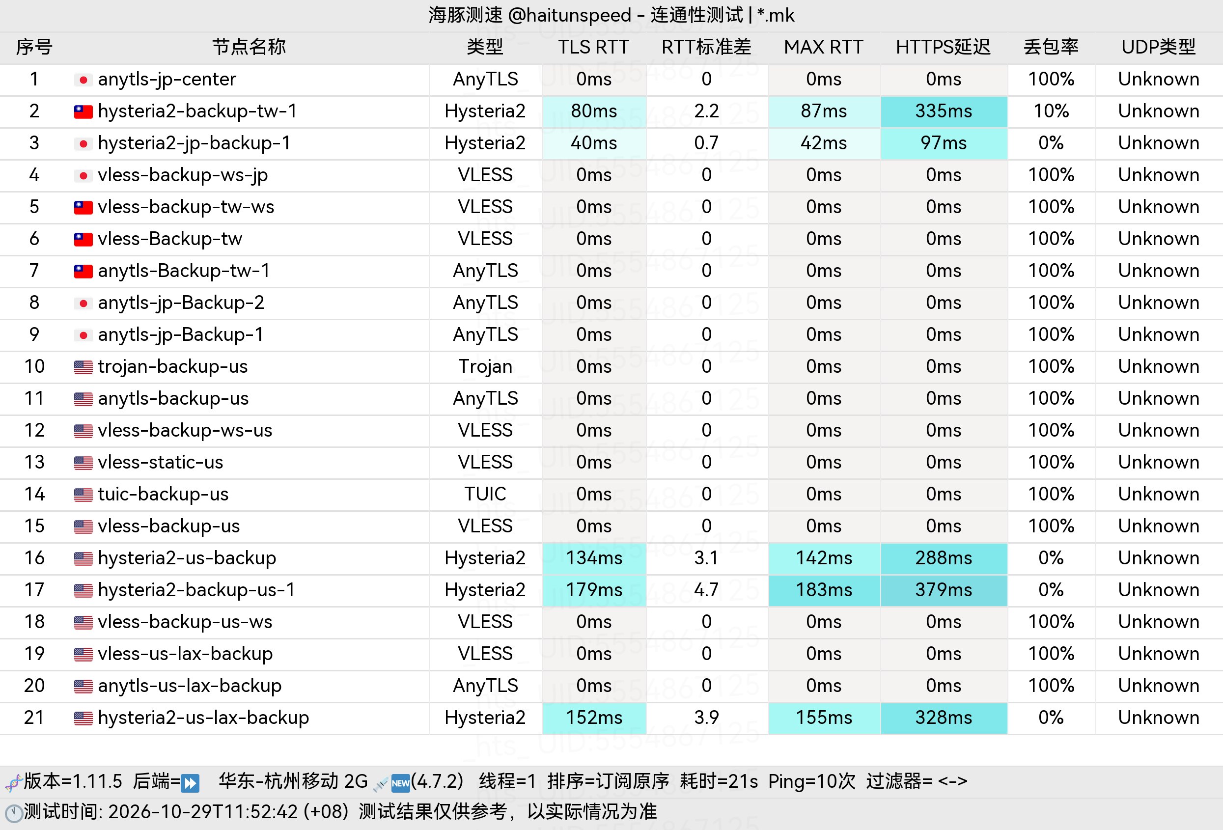Click the 排序=订阅原序 status text
The height and width of the screenshot is (830, 1223).
pyautogui.click(x=608, y=781)
